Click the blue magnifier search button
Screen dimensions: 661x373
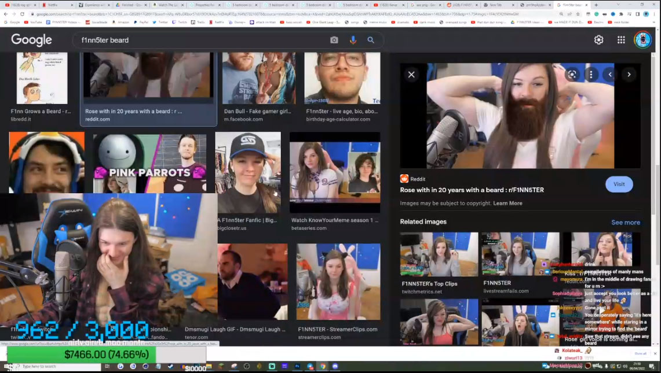[x=371, y=40]
